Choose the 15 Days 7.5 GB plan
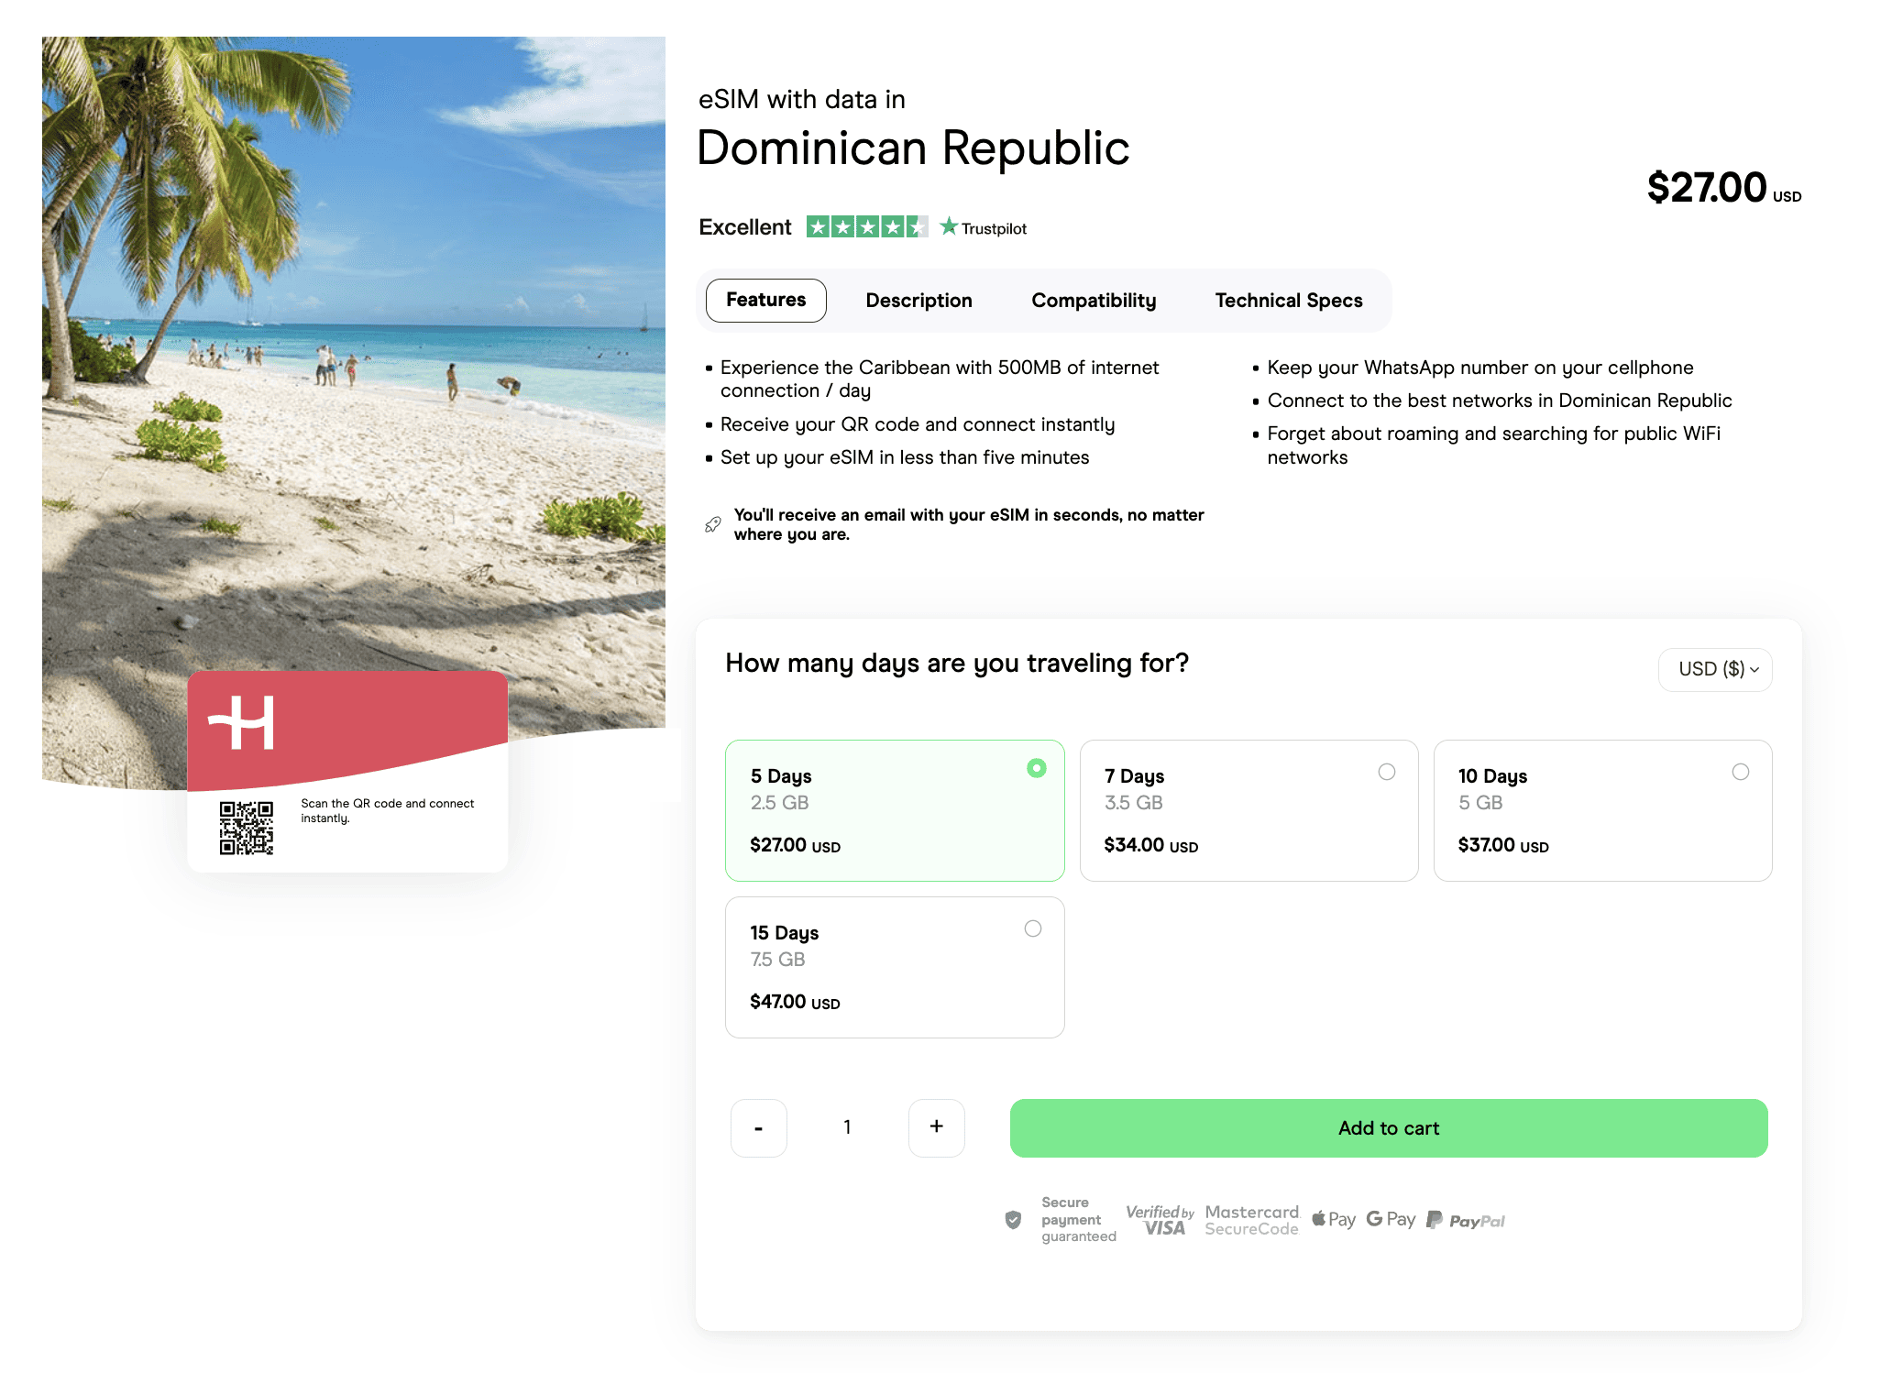The width and height of the screenshot is (1903, 1373). [x=895, y=967]
